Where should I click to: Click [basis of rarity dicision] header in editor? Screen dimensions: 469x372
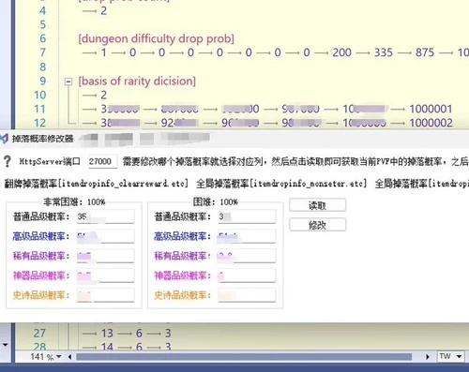137,82
